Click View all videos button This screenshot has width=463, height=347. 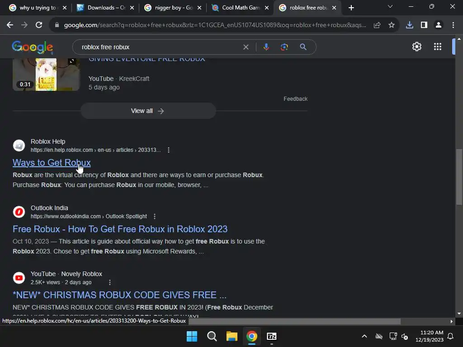148,111
